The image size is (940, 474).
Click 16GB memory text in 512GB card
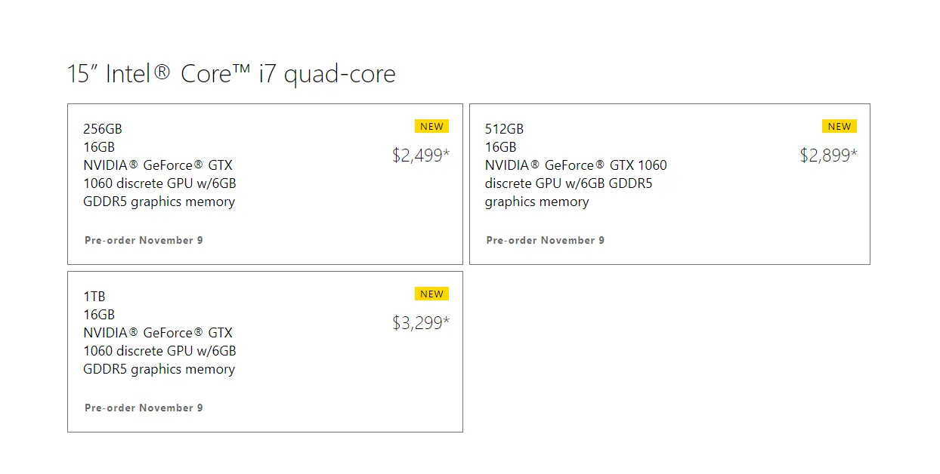[x=501, y=147]
